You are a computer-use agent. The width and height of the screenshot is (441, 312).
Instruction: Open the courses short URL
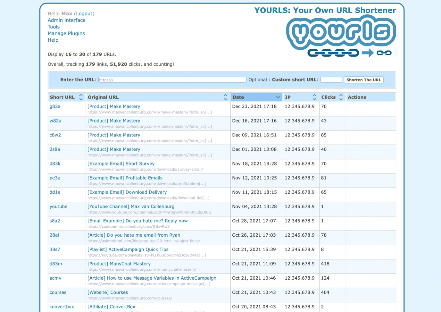[x=58, y=292]
